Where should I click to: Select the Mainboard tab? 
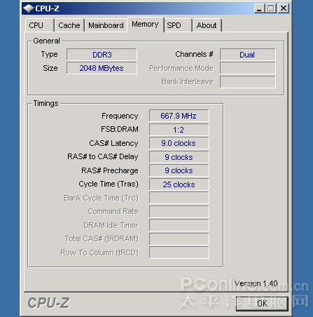coord(106,25)
